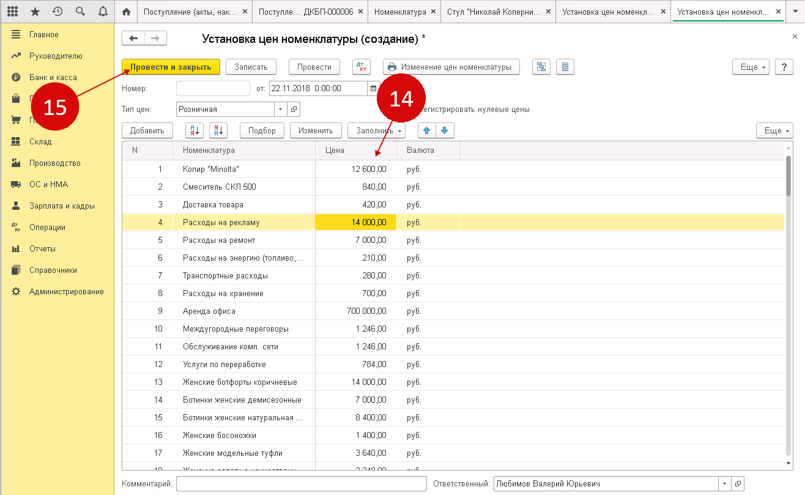This screenshot has height=495, width=805.
Task: Move selected row up
Action: click(427, 130)
